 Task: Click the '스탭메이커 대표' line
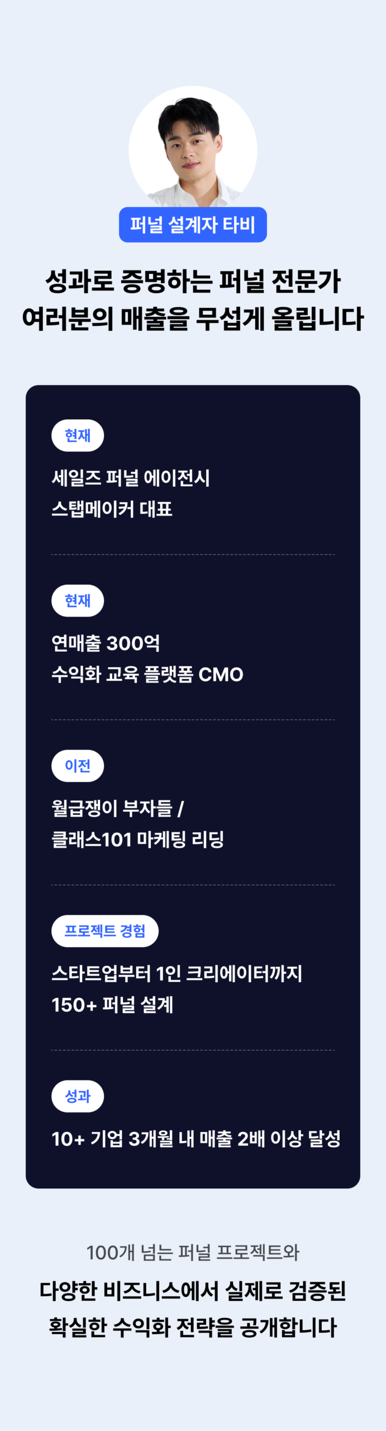(112, 509)
